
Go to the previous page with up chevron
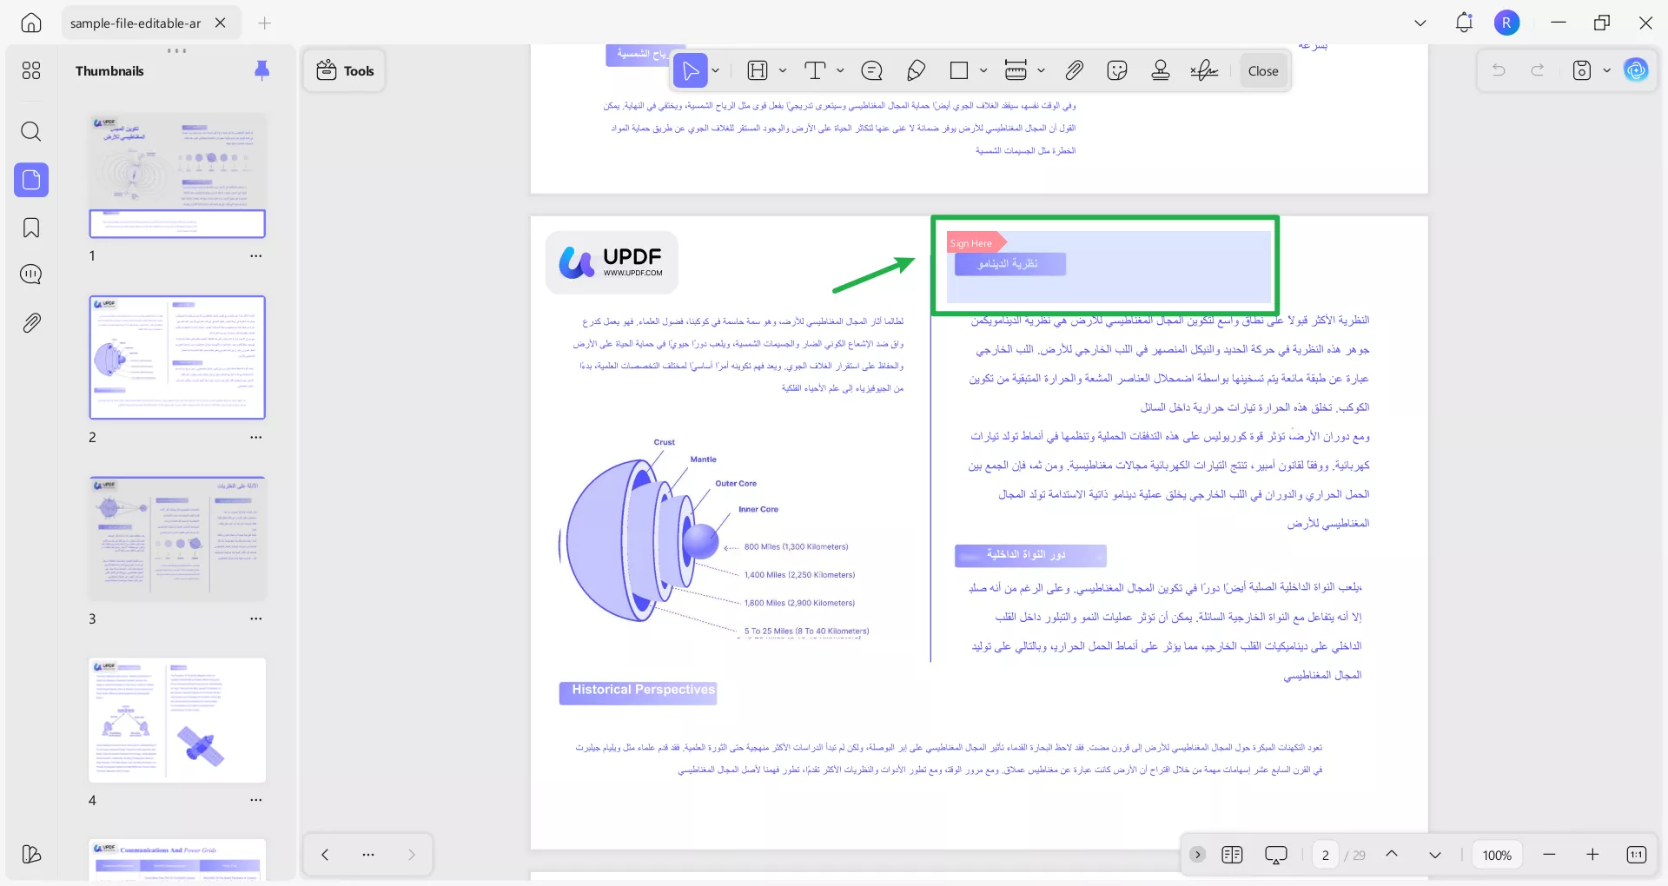coord(1392,855)
